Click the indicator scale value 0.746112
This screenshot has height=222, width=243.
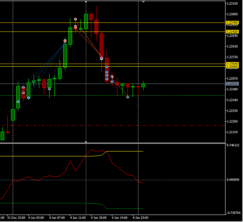233,145
